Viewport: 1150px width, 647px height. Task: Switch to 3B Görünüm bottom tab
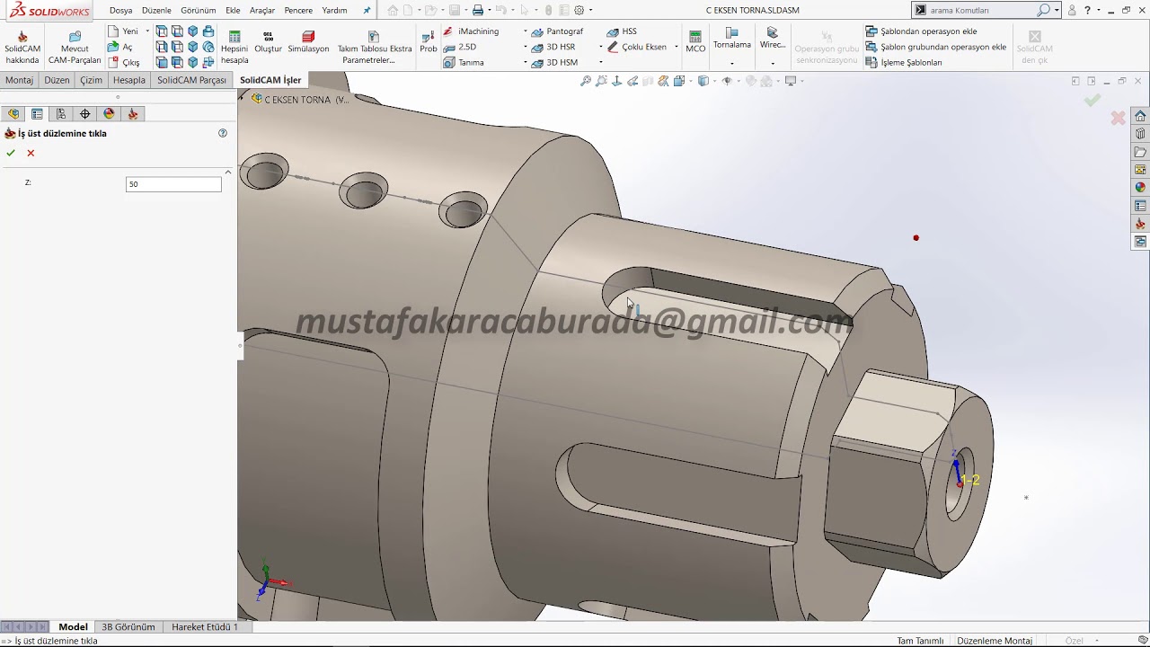[x=128, y=627]
